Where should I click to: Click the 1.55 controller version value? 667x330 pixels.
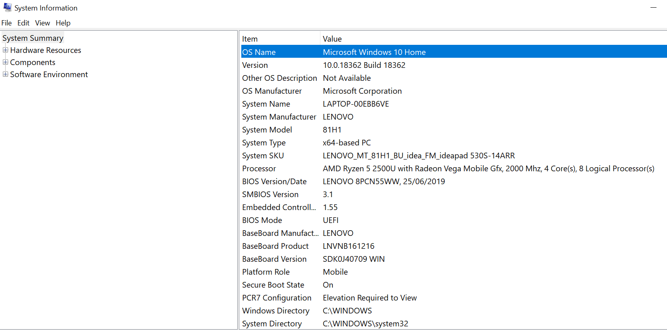click(x=330, y=207)
